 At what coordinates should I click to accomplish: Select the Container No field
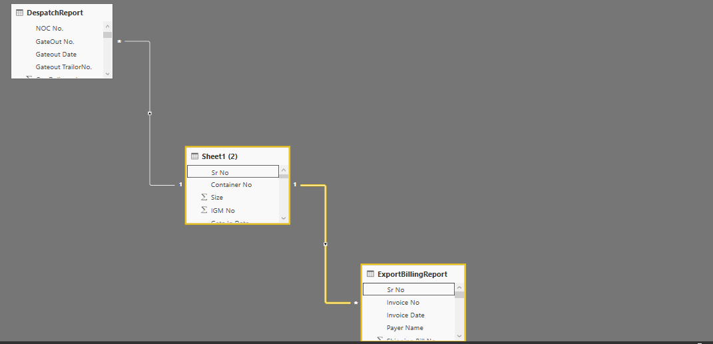point(233,185)
